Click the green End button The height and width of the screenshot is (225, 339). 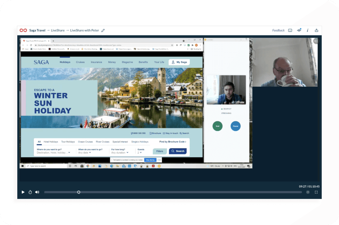(217, 126)
